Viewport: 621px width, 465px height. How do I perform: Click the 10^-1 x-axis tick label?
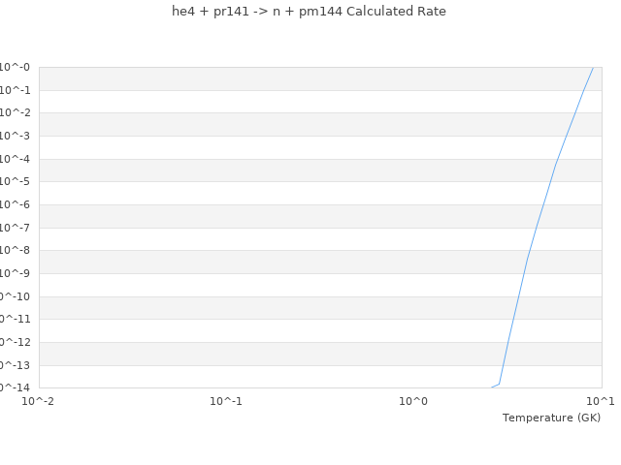(x=226, y=401)
